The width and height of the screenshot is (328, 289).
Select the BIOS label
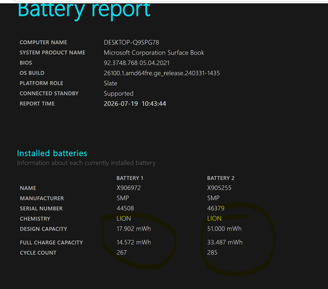(26, 63)
